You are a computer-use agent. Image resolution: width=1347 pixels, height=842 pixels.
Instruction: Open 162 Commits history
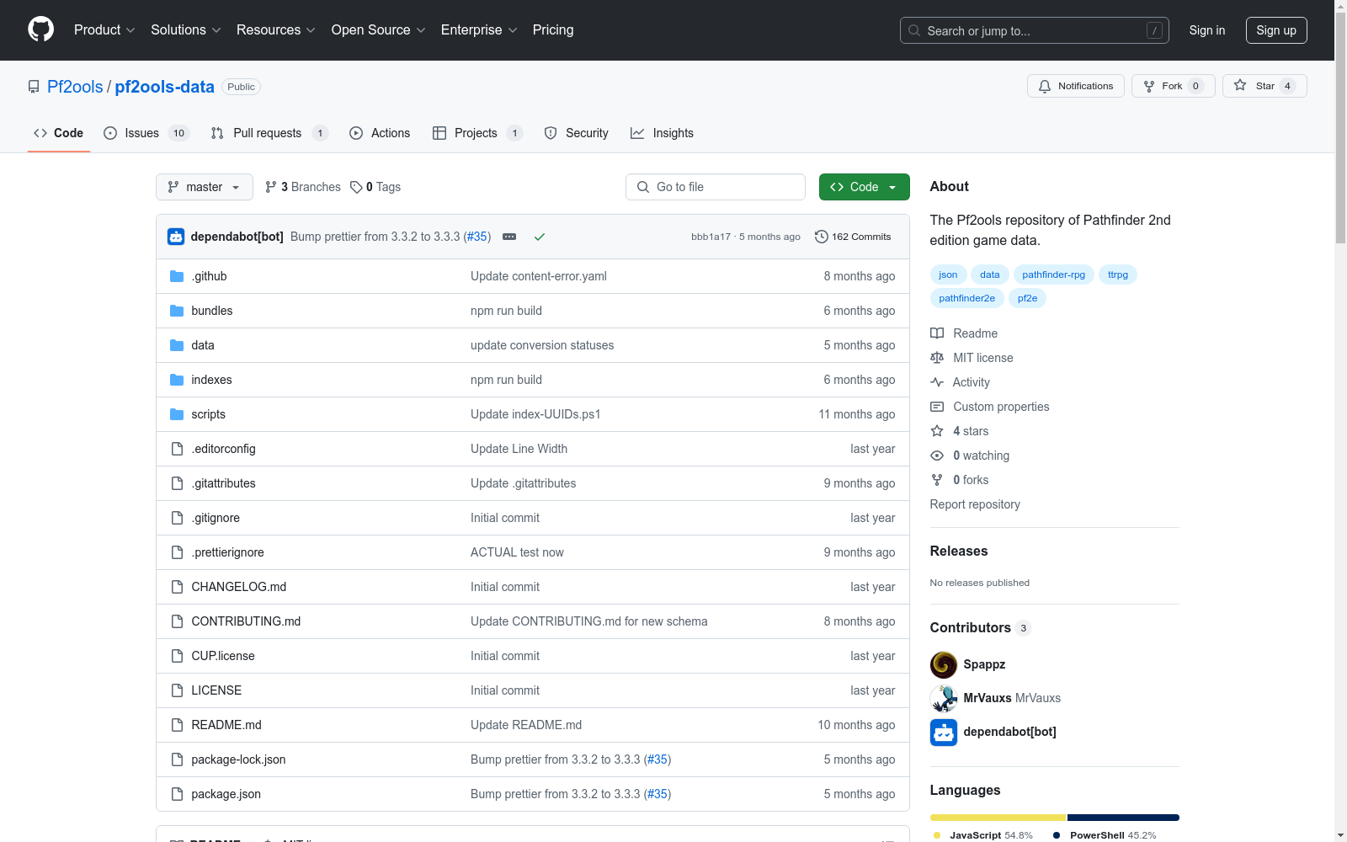point(853,237)
